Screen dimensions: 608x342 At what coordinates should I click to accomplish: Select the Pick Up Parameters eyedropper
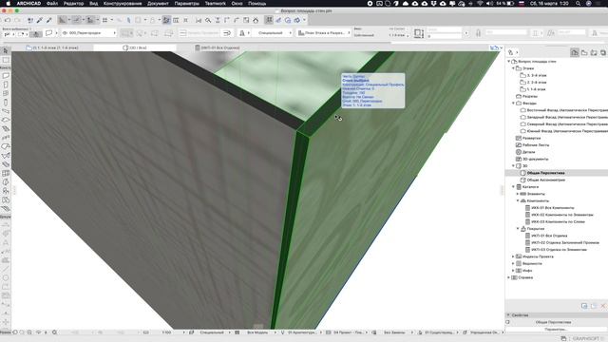tap(40, 20)
